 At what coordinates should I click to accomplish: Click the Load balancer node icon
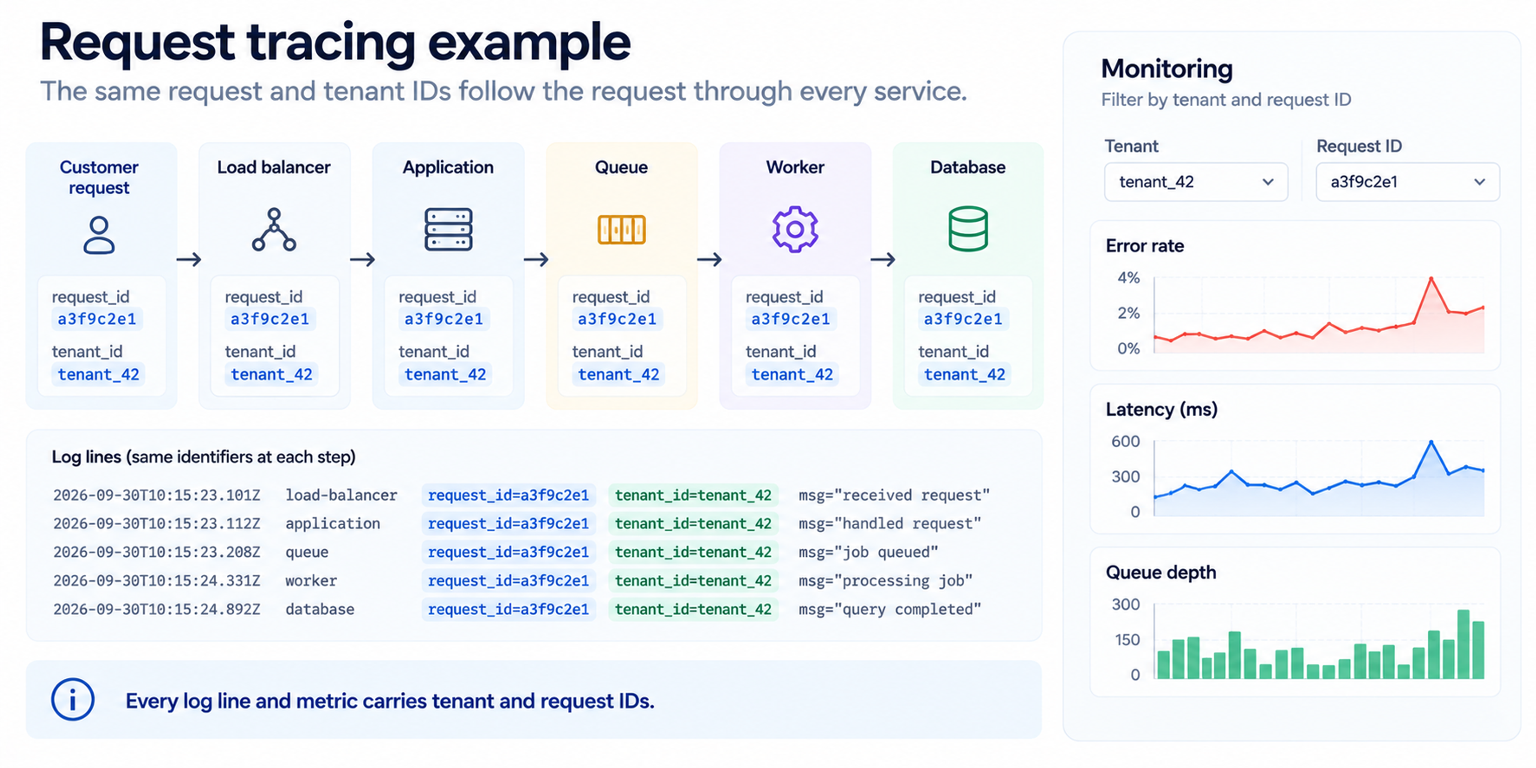[x=274, y=230]
